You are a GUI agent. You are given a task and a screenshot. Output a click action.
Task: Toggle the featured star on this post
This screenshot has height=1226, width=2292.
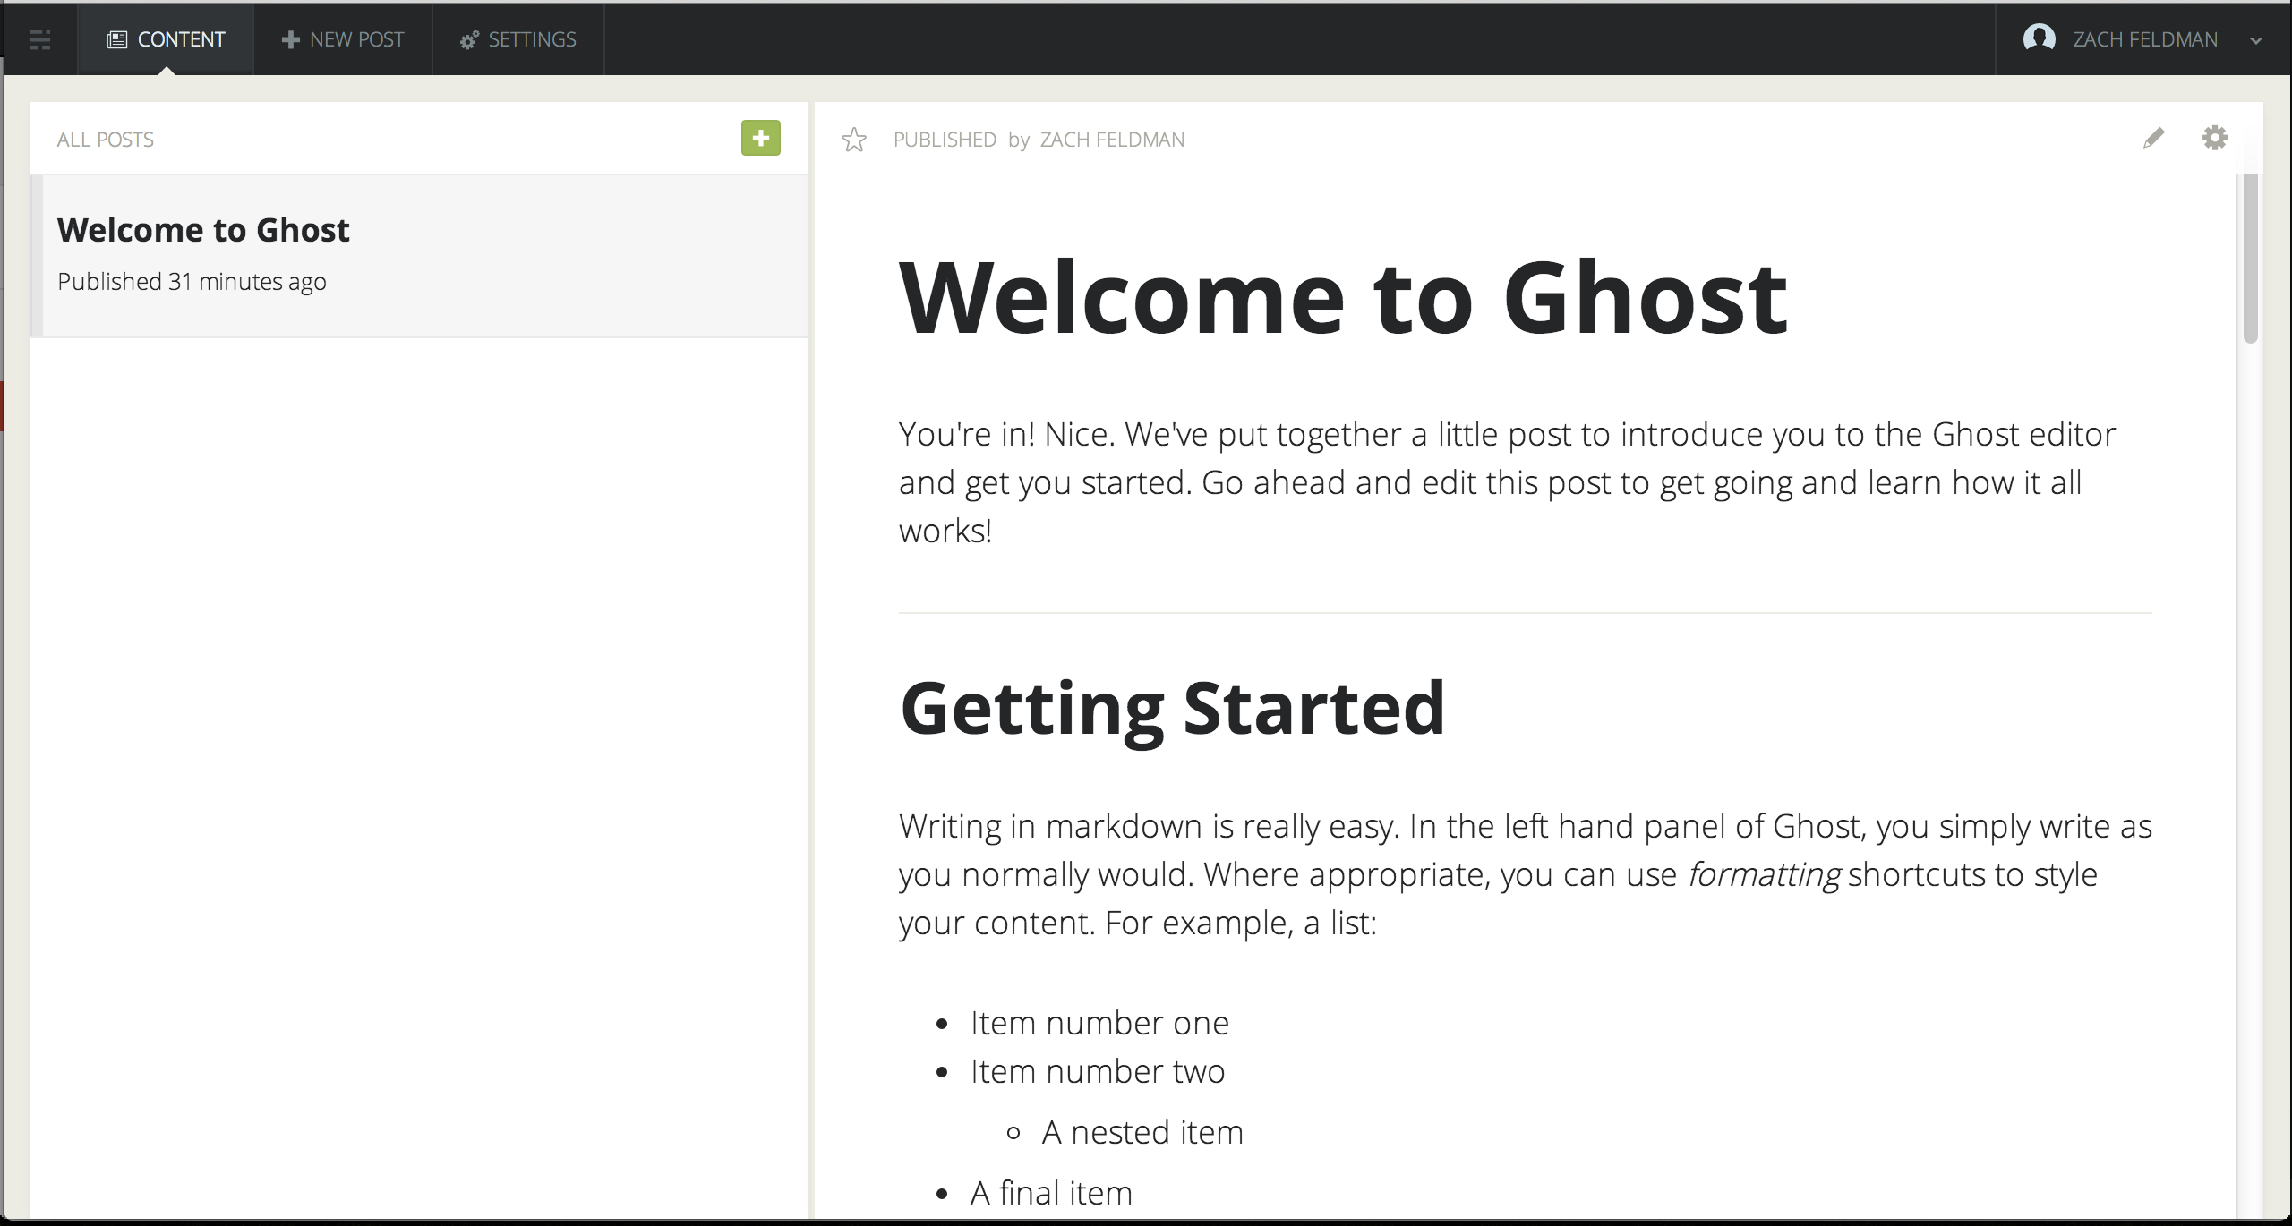click(854, 140)
